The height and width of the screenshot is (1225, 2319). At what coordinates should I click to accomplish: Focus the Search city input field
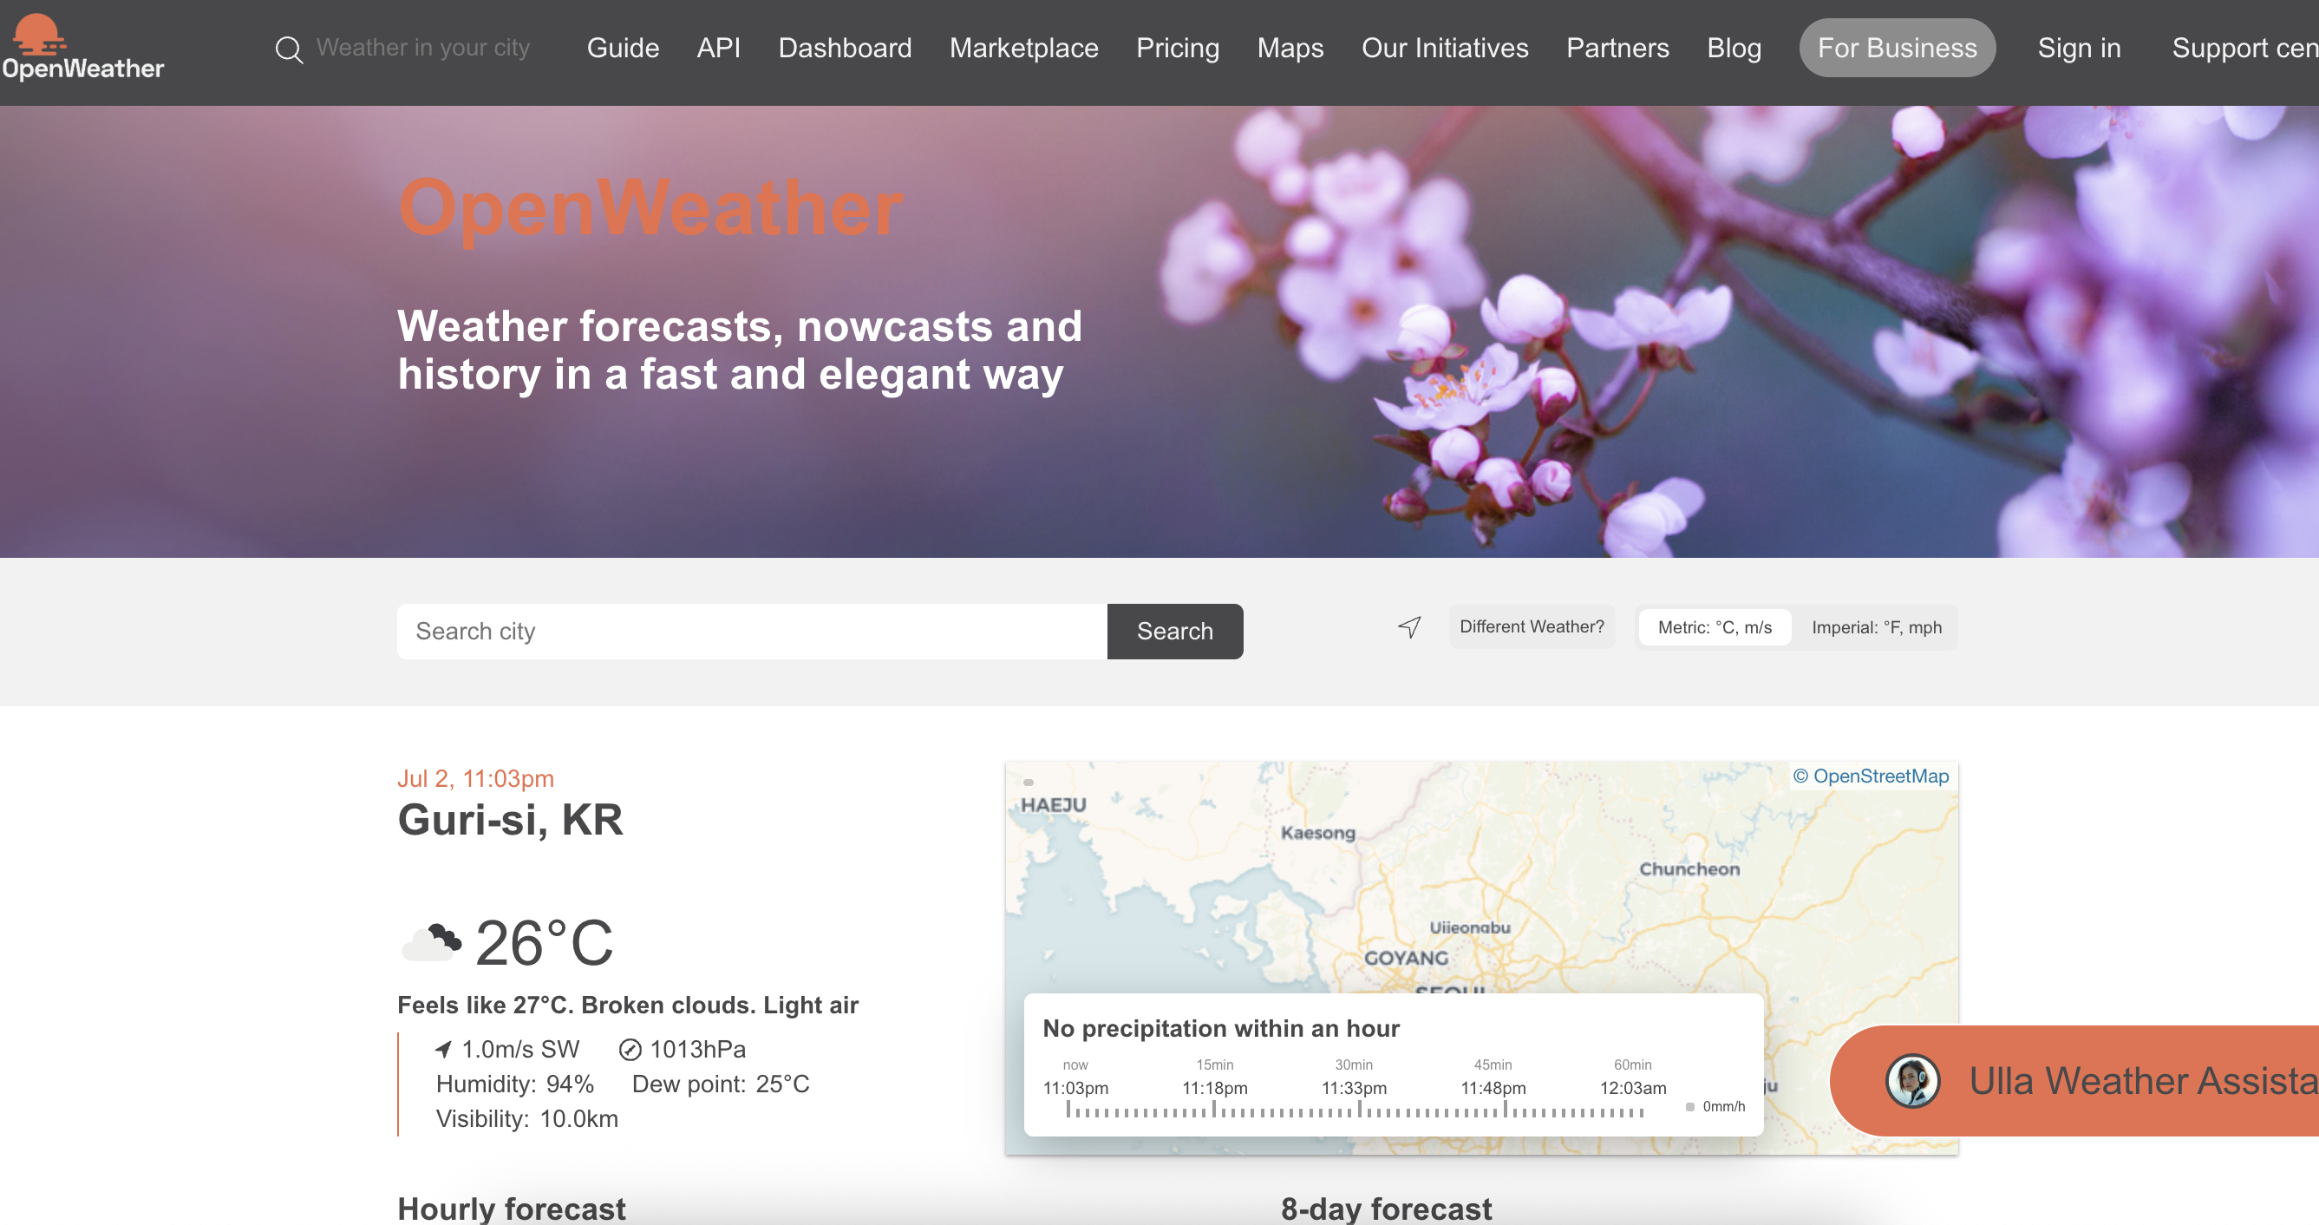pos(752,632)
